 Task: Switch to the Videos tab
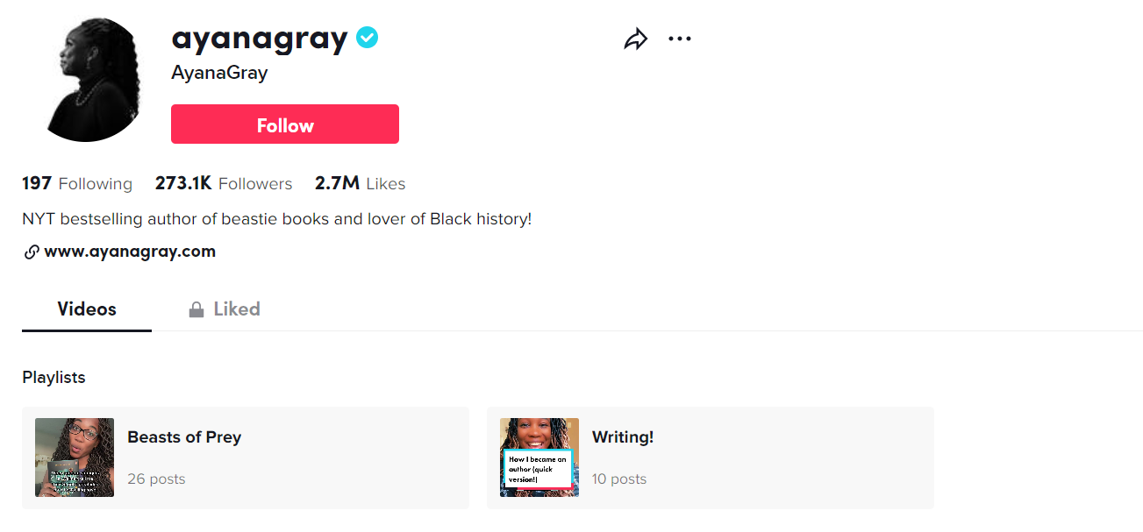pos(87,309)
